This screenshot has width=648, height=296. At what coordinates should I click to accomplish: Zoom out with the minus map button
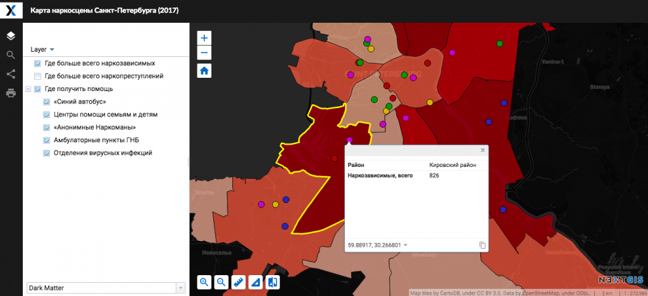(x=204, y=52)
